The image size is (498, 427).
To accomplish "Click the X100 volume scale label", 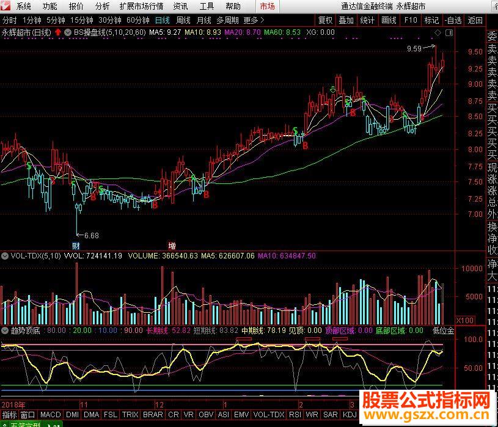I will click(464, 320).
